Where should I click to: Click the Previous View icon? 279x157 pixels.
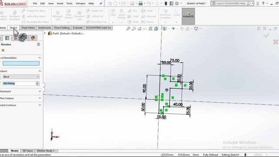click(139, 28)
